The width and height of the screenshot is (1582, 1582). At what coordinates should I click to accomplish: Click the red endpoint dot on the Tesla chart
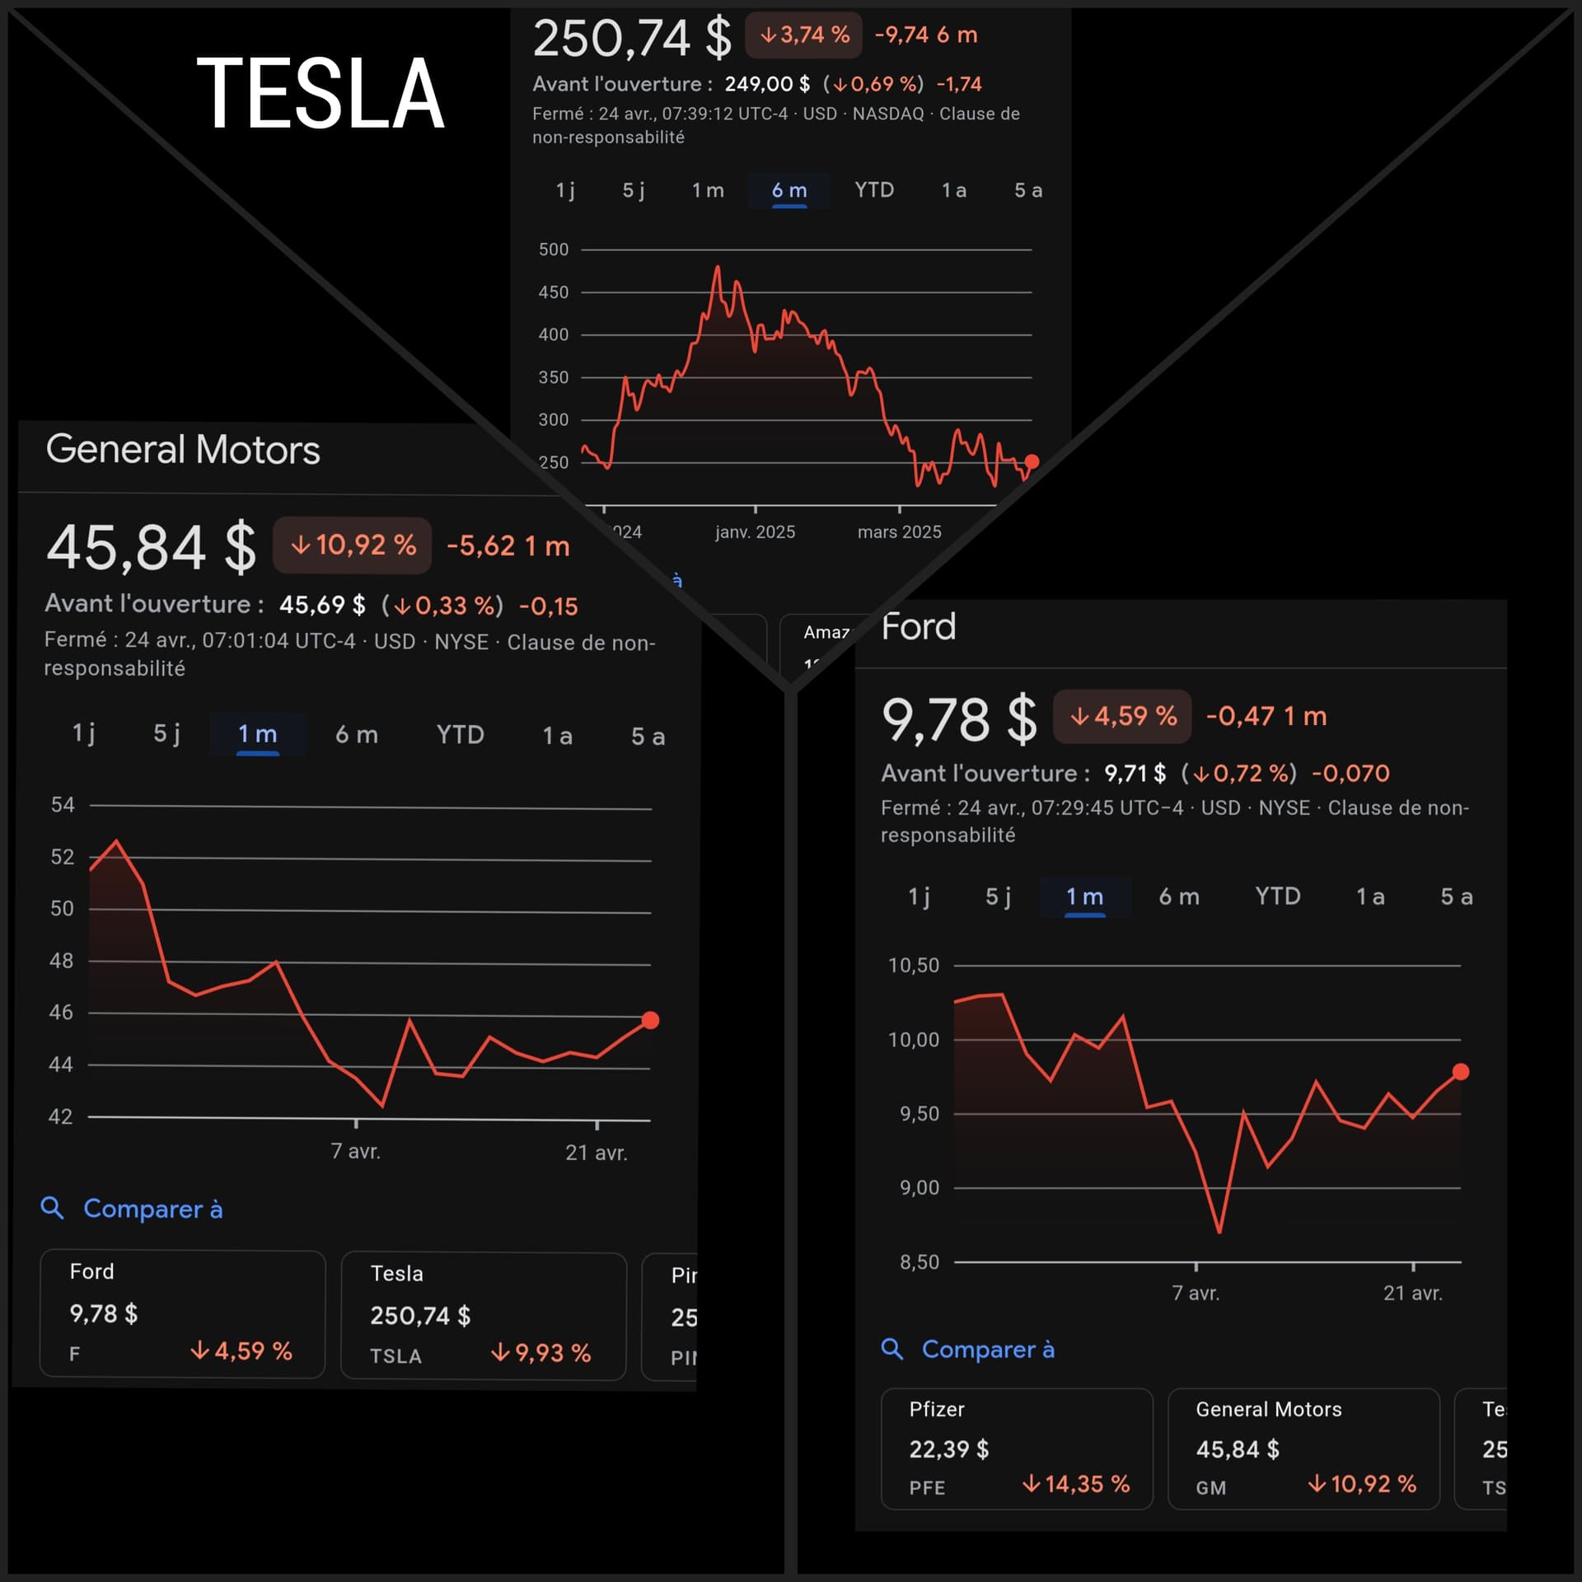(x=1032, y=461)
